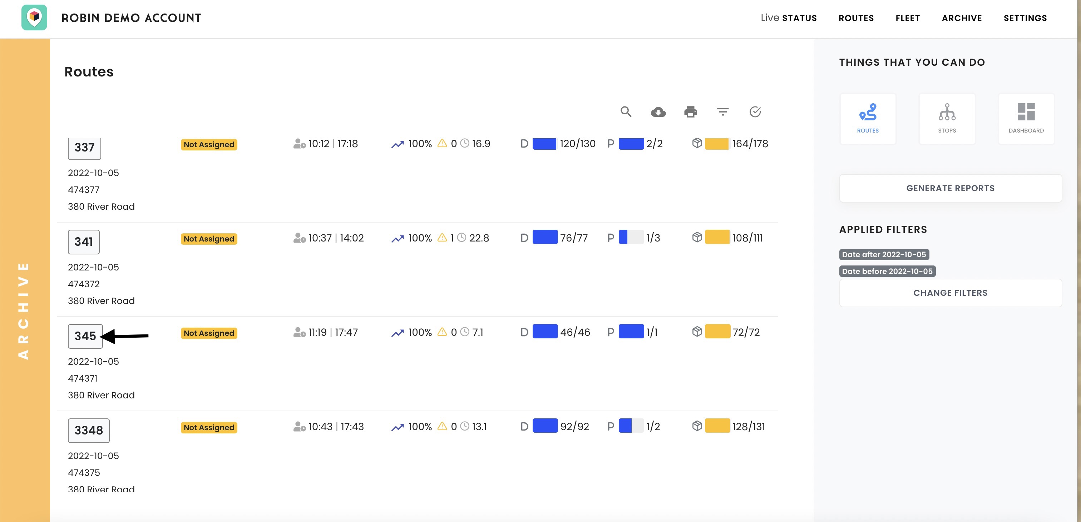The image size is (1081, 522).
Task: Click the Change Filters button
Action: pyautogui.click(x=950, y=293)
